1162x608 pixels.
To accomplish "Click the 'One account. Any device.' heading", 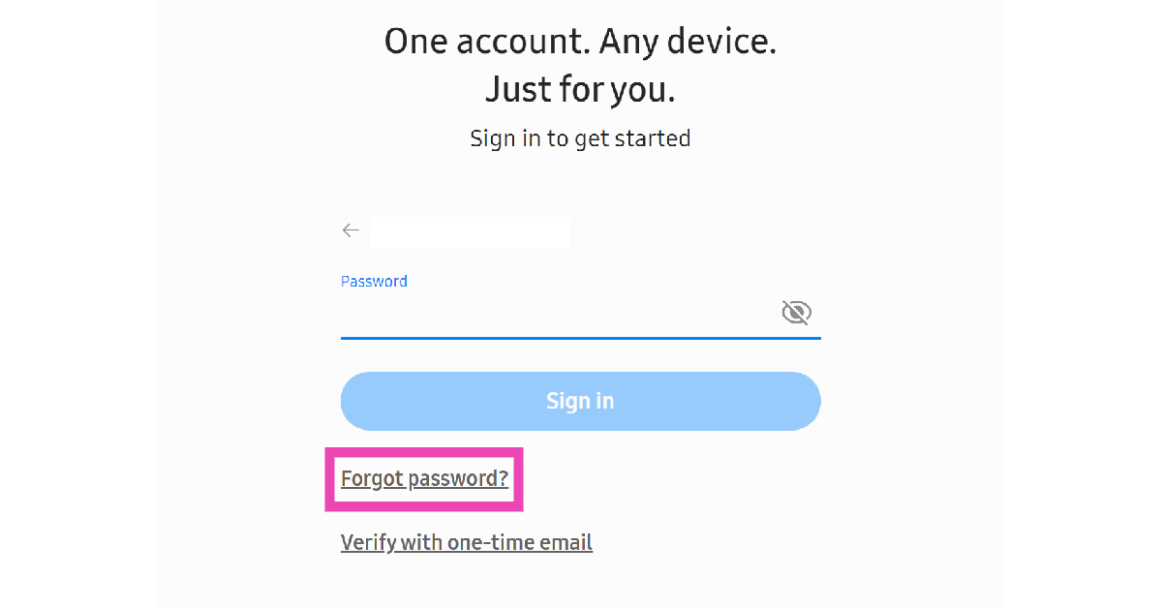I will click(x=580, y=42).
